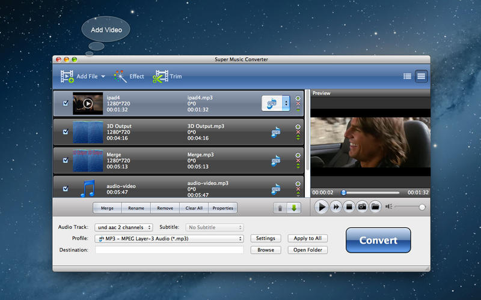Click the Clear All segment button

tap(194, 208)
